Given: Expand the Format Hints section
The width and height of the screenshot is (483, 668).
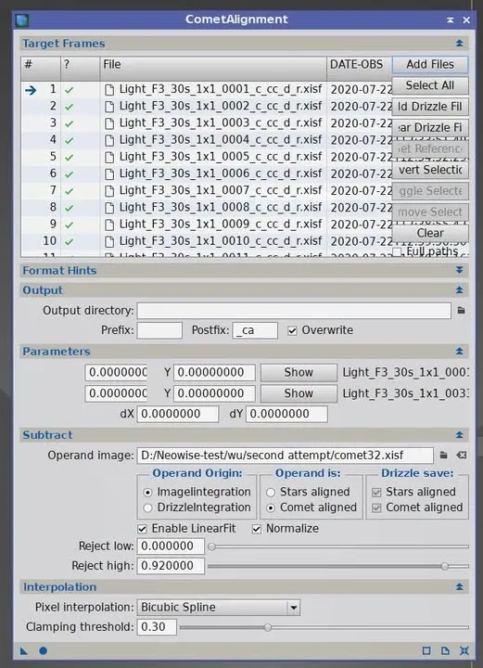Looking at the screenshot, I should click(x=459, y=270).
